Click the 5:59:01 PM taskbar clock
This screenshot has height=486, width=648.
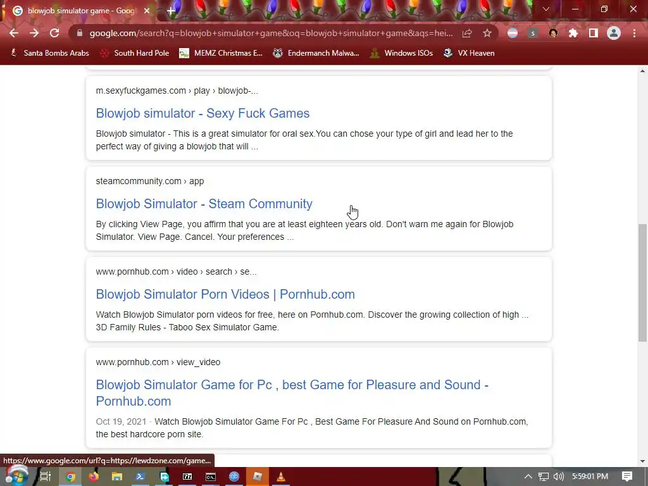tap(590, 477)
